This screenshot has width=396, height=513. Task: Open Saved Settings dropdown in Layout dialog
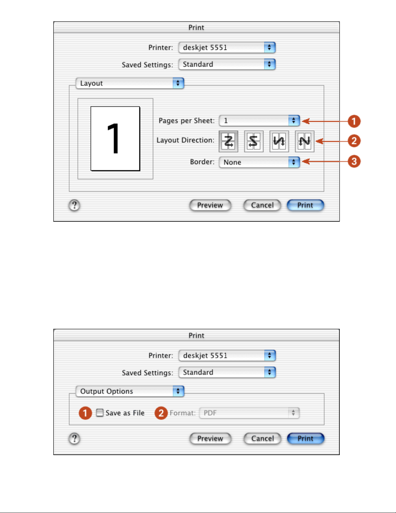[x=227, y=64]
